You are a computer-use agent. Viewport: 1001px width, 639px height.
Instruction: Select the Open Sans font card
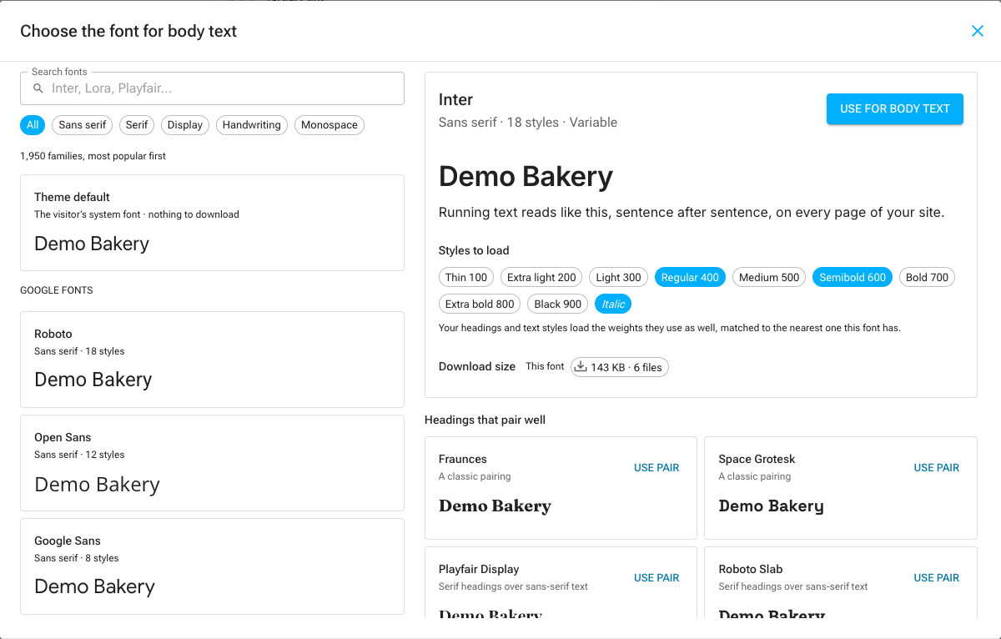click(x=212, y=463)
